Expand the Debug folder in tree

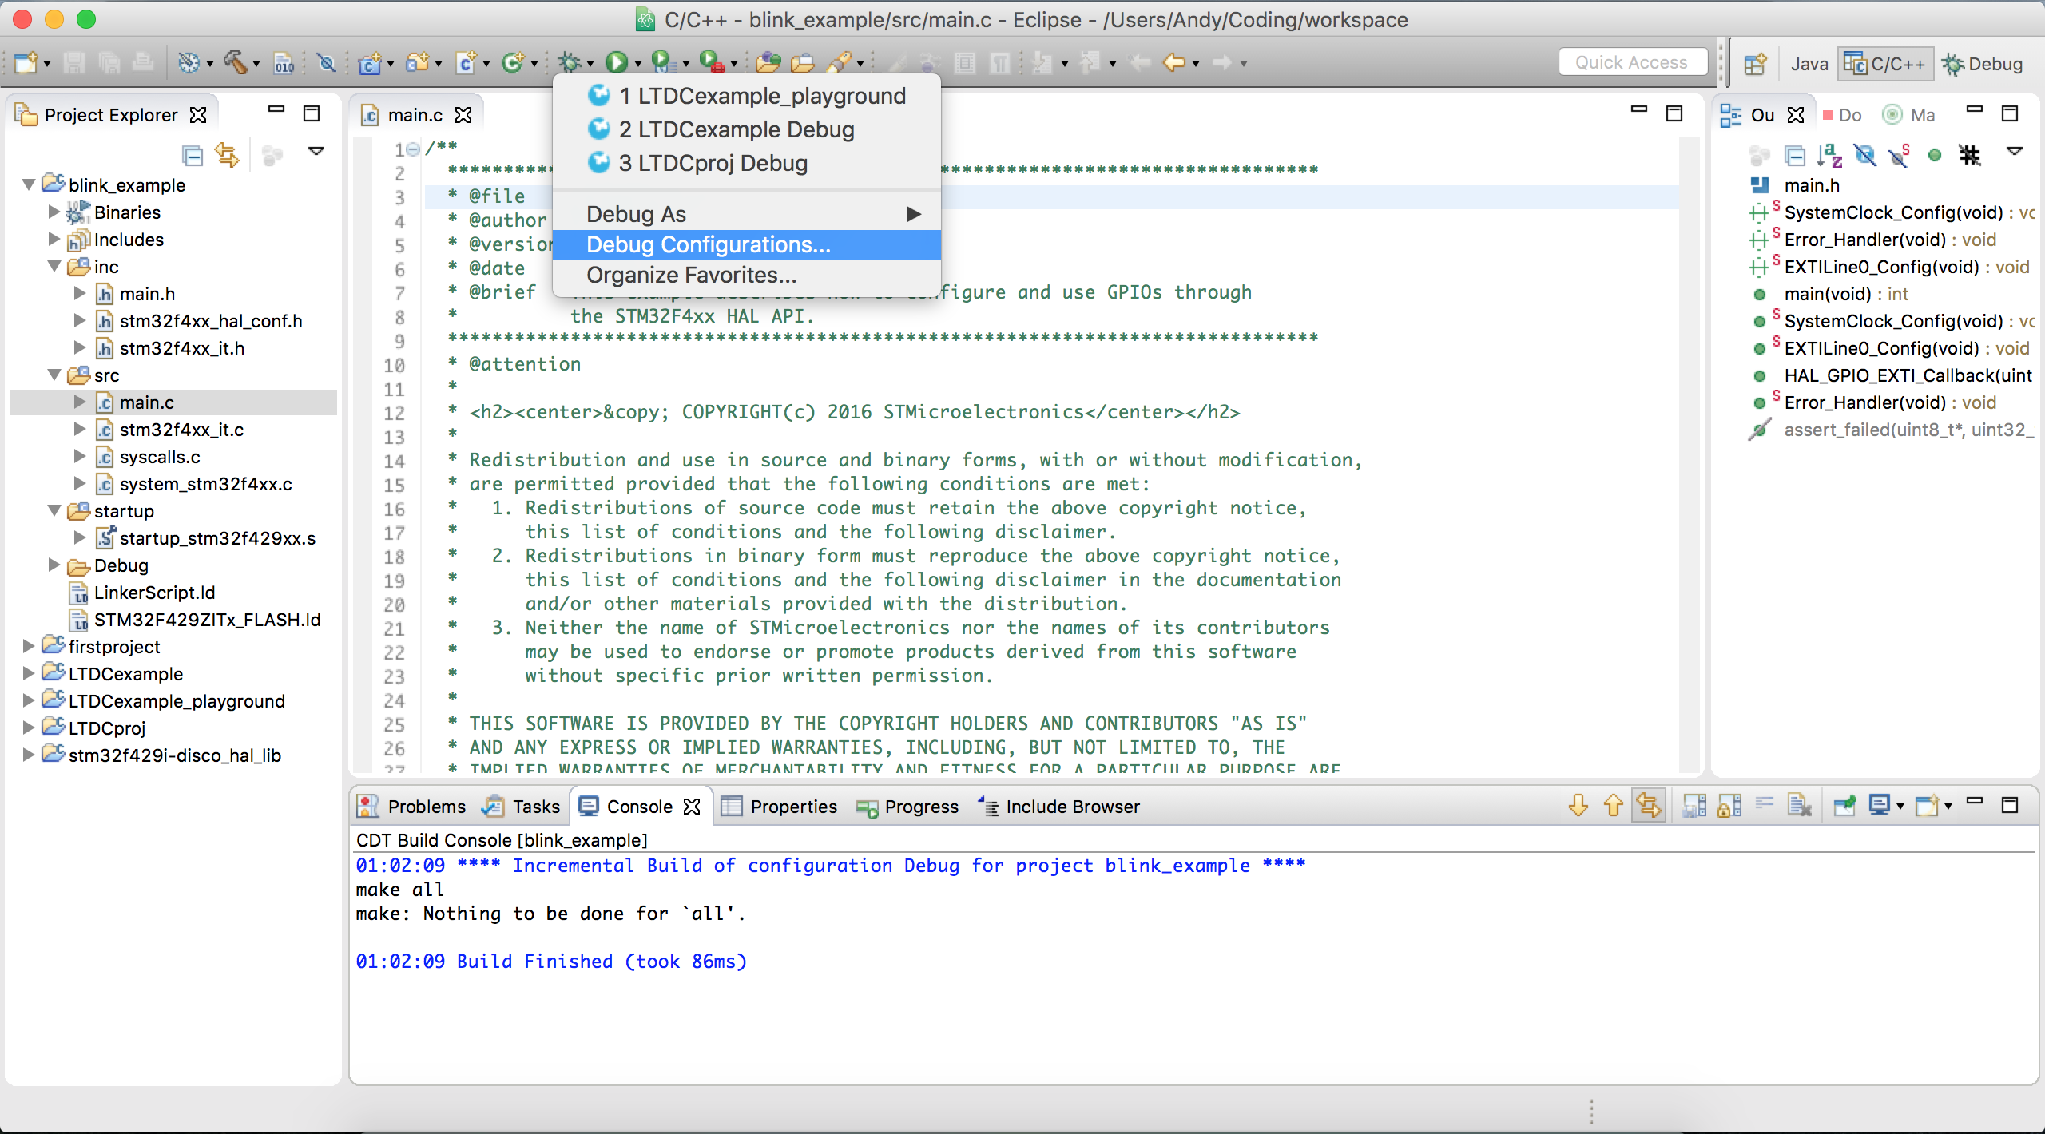[x=54, y=565]
